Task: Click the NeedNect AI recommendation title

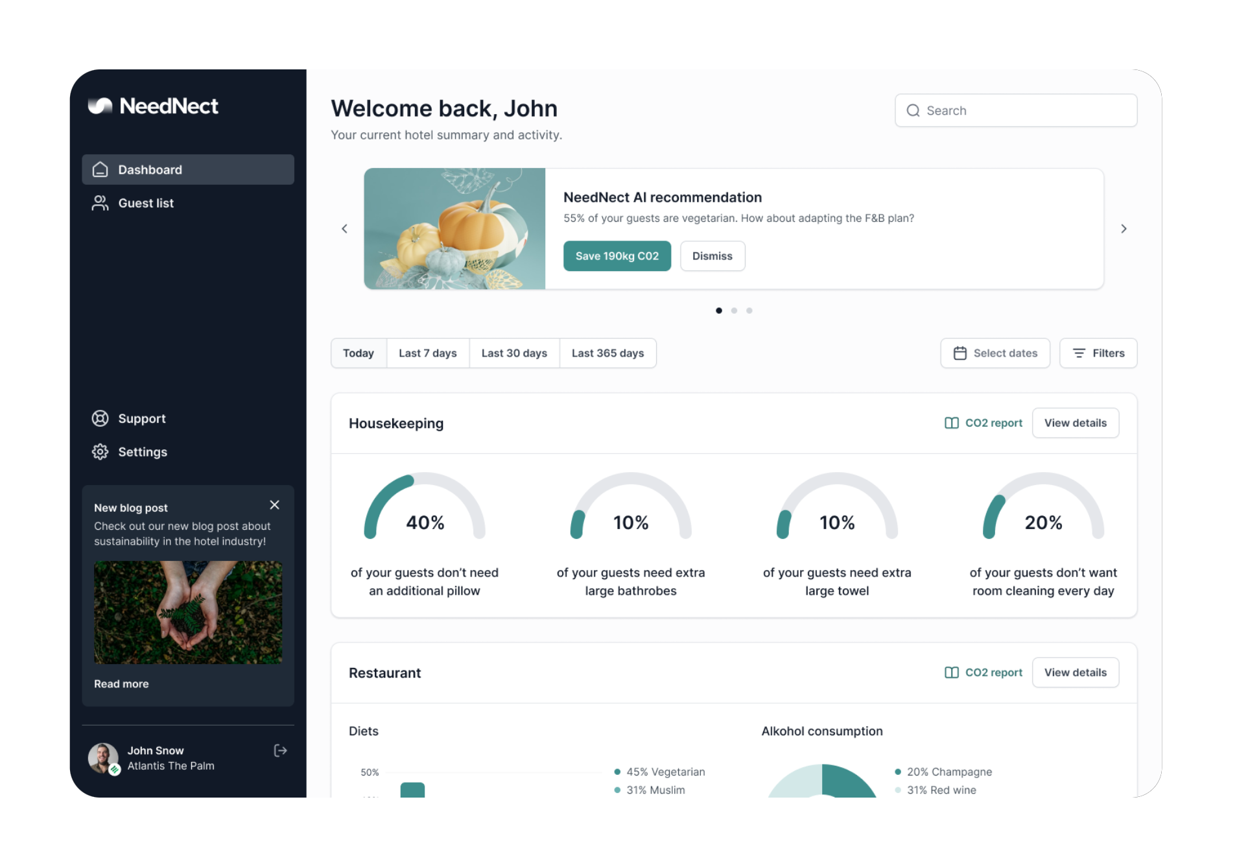Action: [x=663, y=197]
